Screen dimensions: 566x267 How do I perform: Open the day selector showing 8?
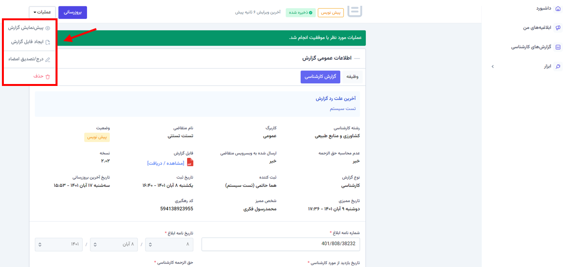coord(169,244)
